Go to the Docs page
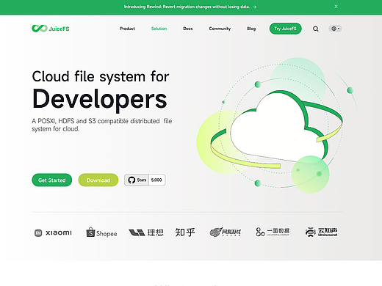Screen dimensions: 382x286 coord(188,29)
